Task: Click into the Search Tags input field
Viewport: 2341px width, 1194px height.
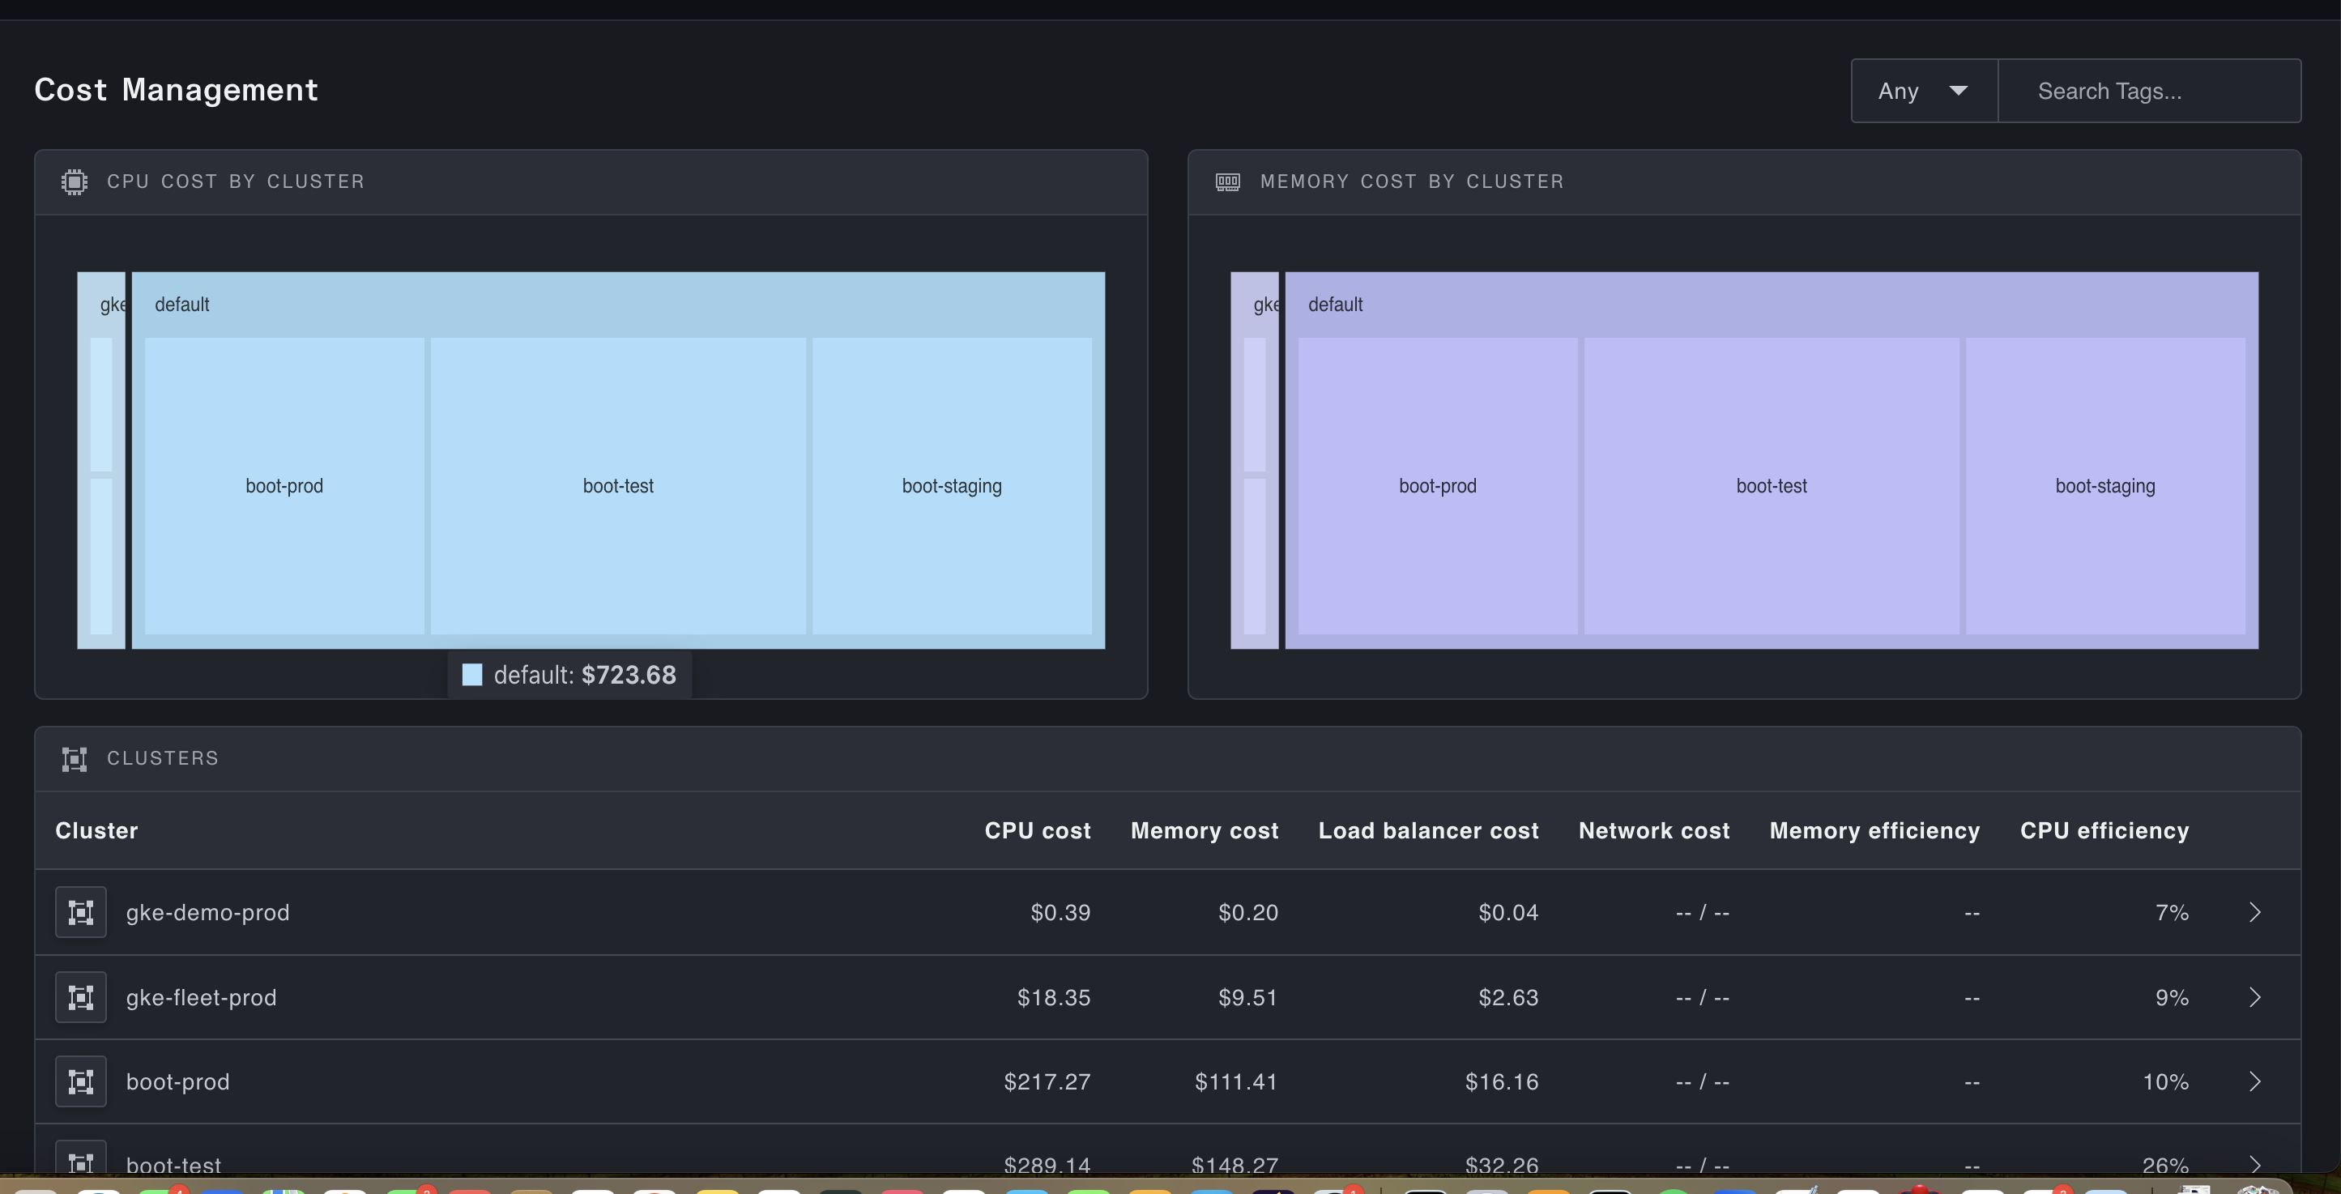Action: (x=2148, y=91)
